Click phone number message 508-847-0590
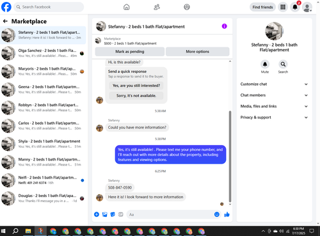The width and height of the screenshot is (320, 236). pos(120,187)
